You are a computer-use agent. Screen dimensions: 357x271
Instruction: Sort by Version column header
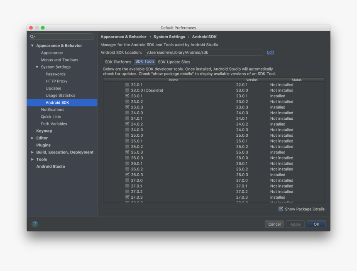[x=252, y=80]
